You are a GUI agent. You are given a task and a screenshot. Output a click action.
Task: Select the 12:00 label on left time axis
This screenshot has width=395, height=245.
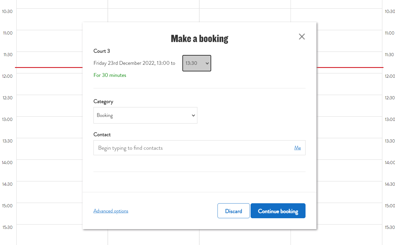7,76
